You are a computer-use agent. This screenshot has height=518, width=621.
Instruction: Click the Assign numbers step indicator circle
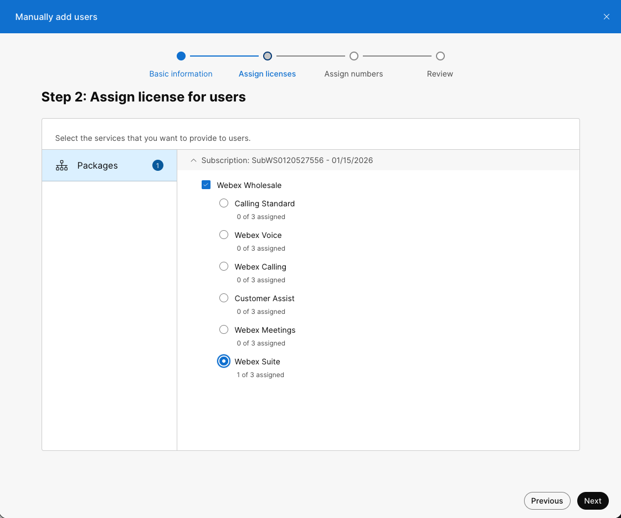point(353,56)
